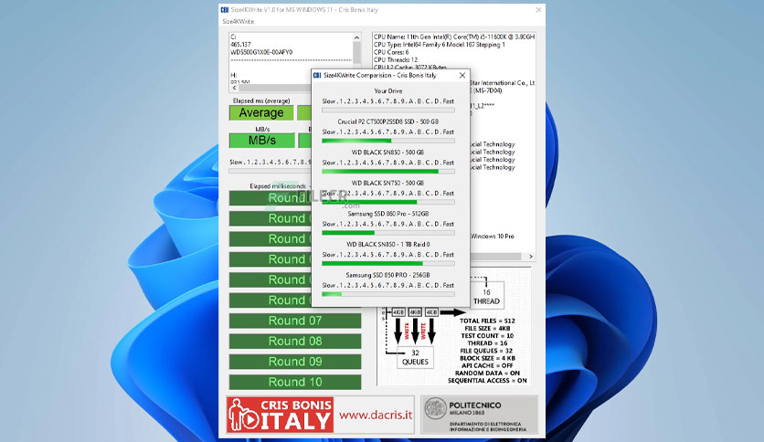Click the Politecnico Milano 1863 logo
Screen dimensions: 764x442
point(480,416)
